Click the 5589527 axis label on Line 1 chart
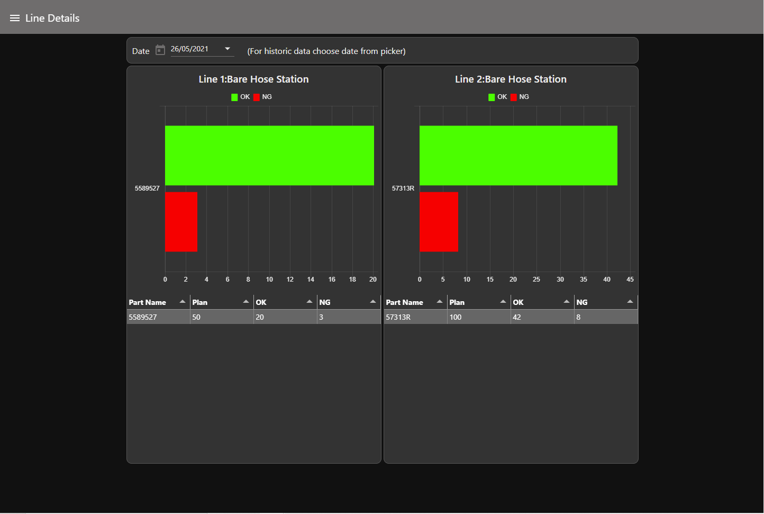 pos(147,188)
